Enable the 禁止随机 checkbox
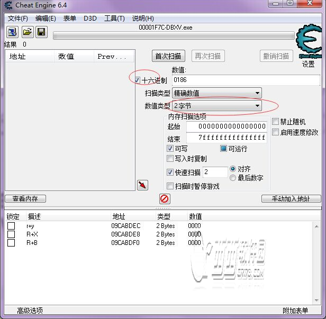This screenshot has width=326, height=319. coord(275,121)
